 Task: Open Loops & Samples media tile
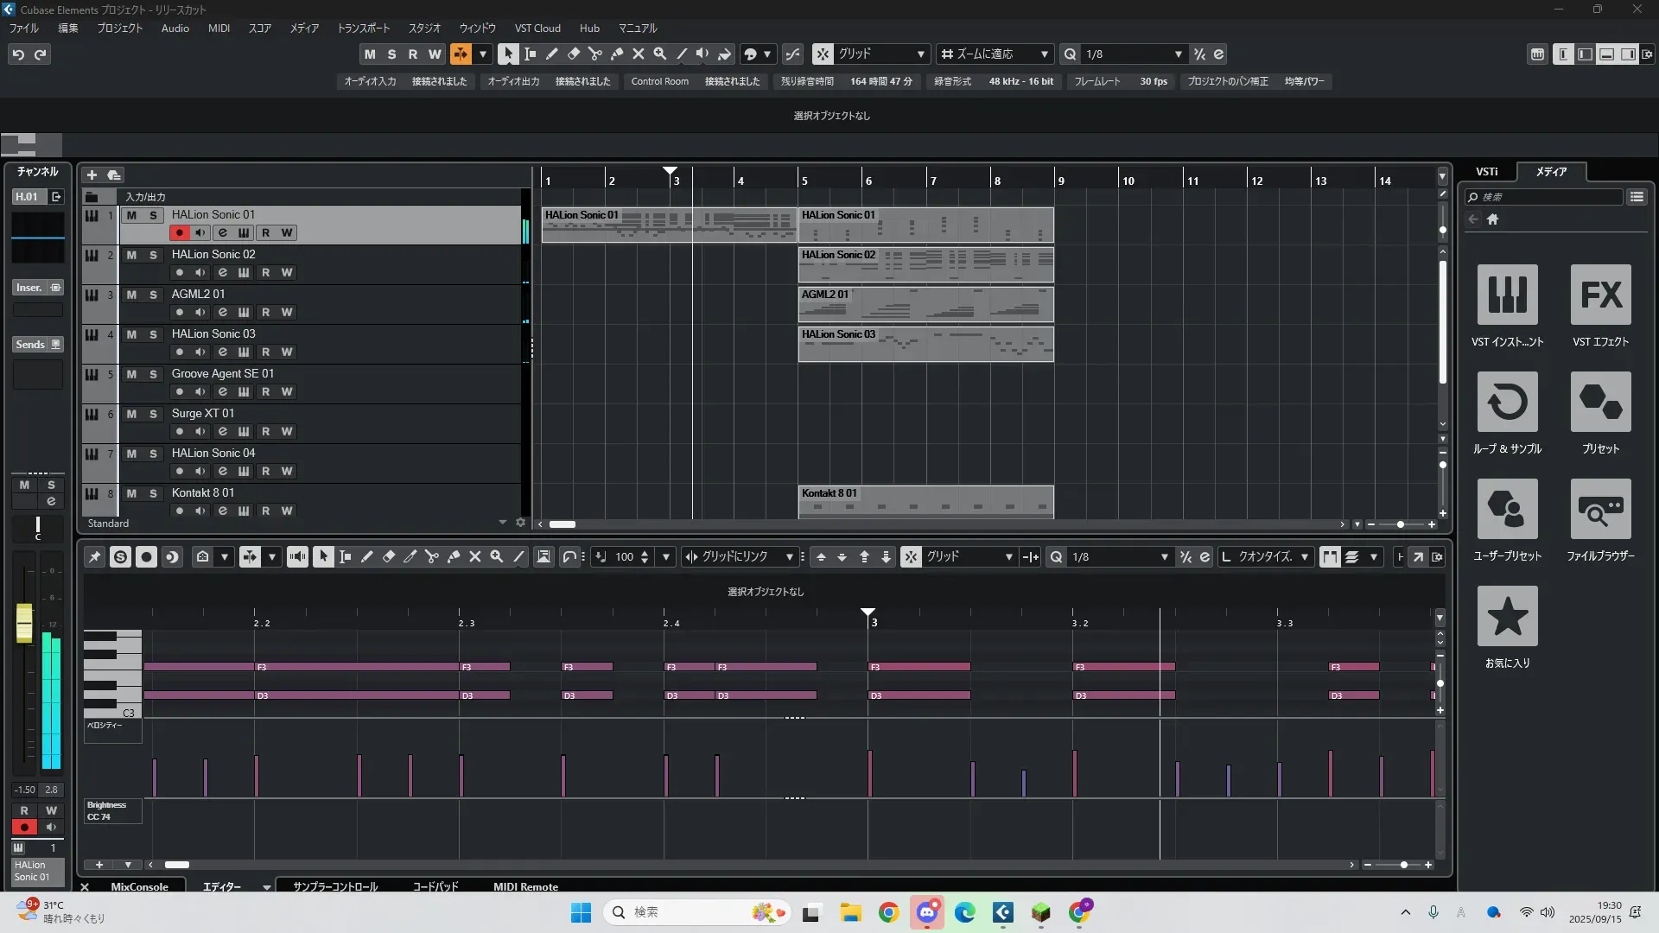(1507, 403)
